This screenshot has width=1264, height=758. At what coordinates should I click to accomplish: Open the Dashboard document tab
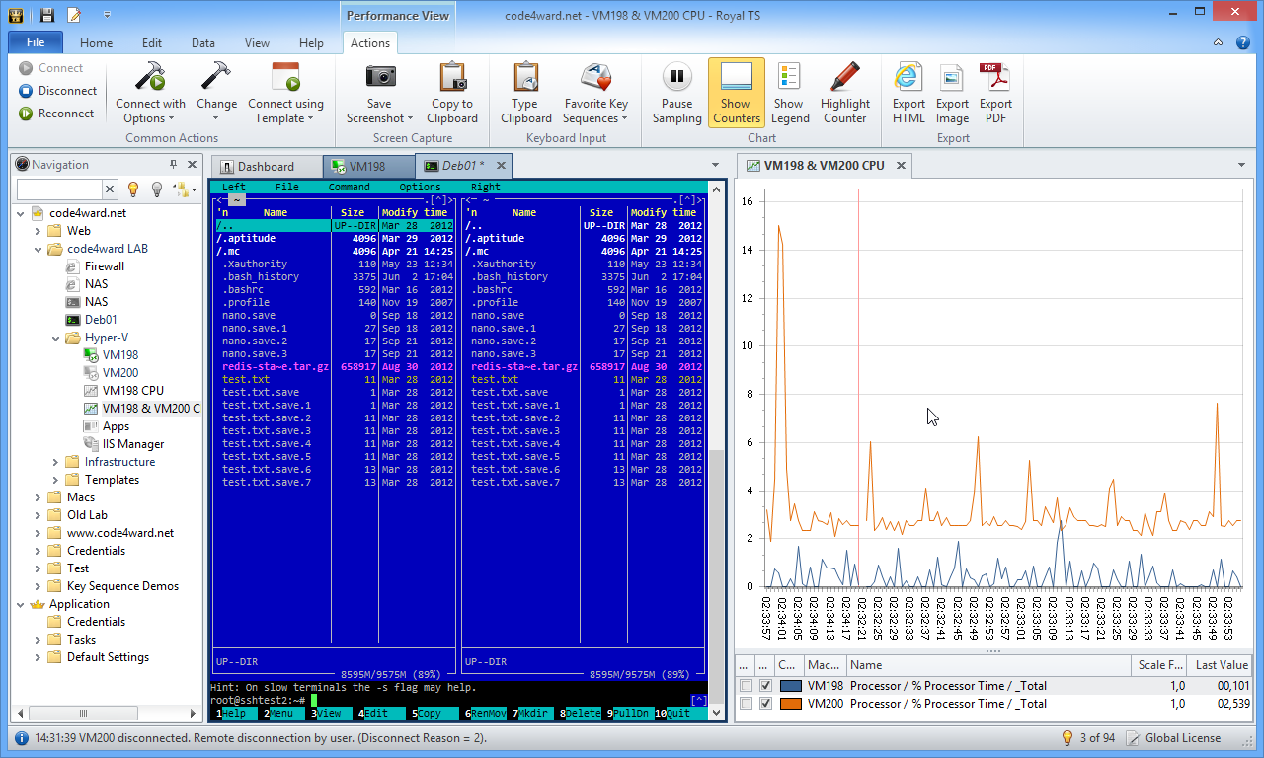click(267, 166)
